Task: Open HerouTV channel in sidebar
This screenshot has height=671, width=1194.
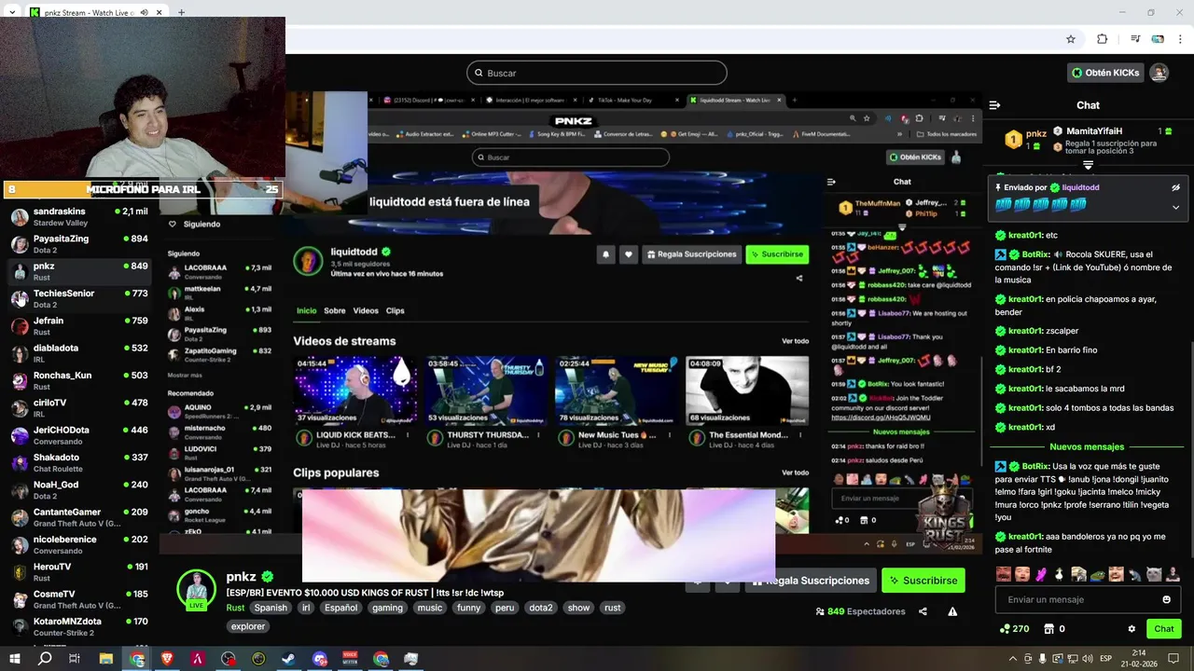Action: (x=79, y=571)
